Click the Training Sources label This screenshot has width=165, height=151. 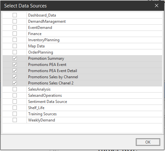42,114
